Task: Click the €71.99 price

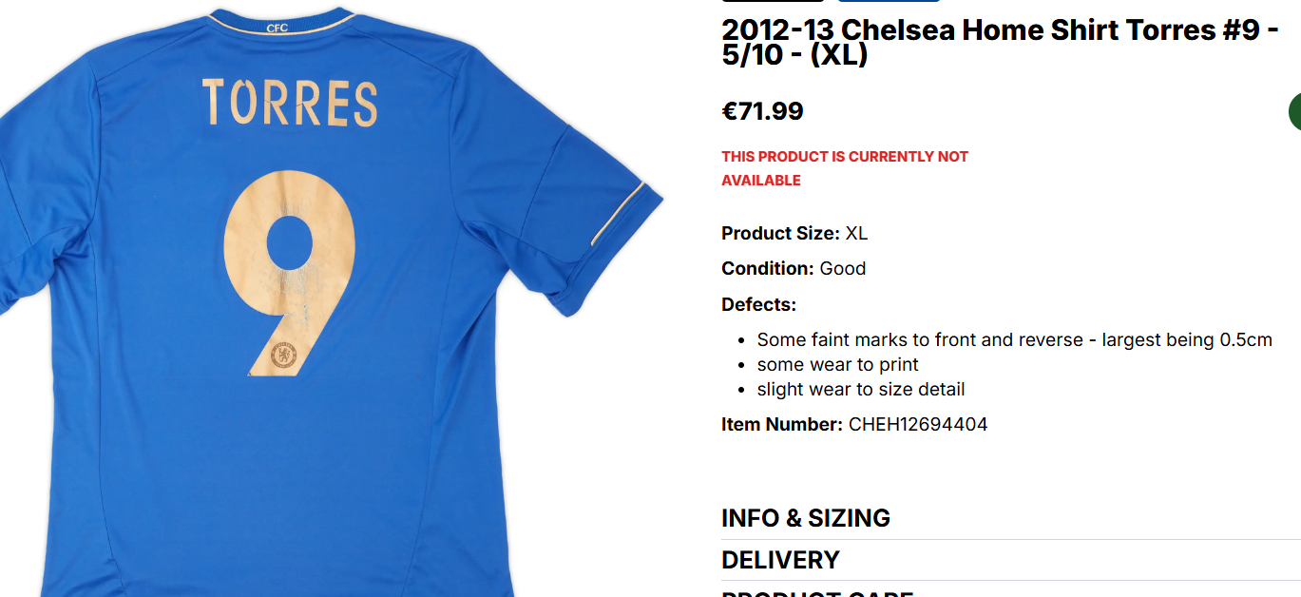Action: tap(762, 111)
